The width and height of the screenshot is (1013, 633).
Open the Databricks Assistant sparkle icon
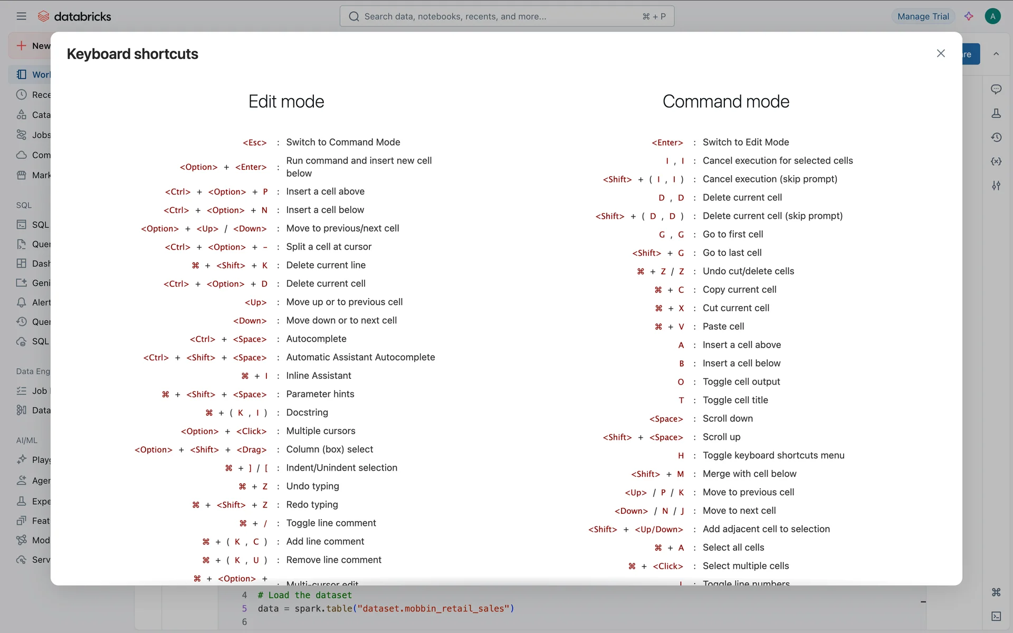point(969,16)
